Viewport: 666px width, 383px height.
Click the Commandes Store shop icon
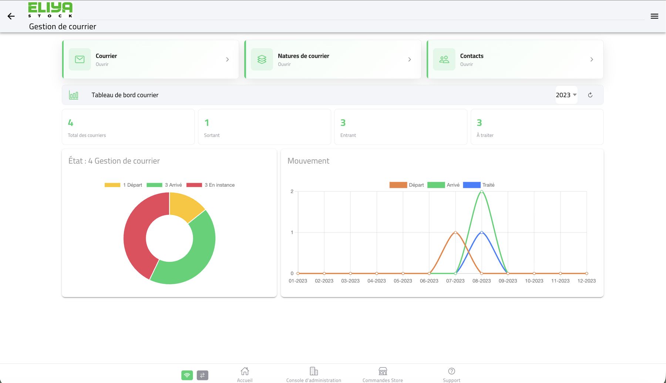(383, 371)
